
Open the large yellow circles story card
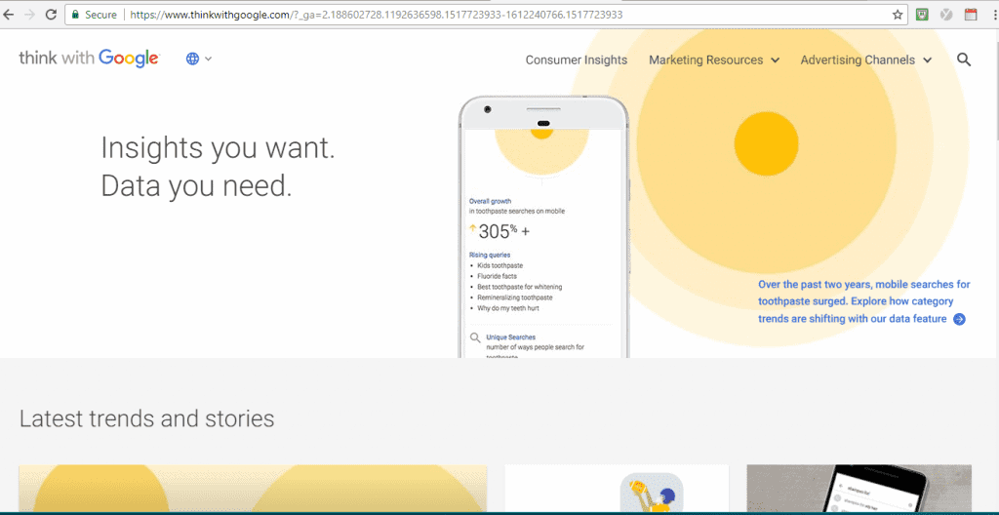(253, 489)
